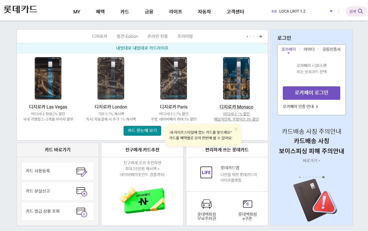Open the 혜택 menu
This screenshot has width=368, height=231.
(100, 12)
